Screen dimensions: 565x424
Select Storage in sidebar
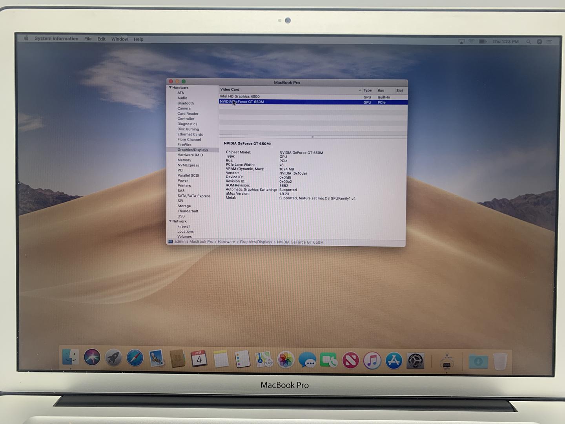click(184, 206)
